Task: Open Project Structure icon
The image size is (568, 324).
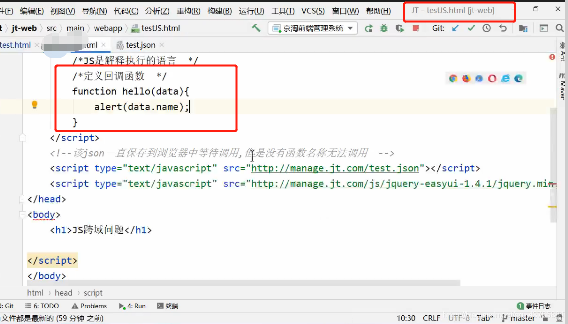Action: [x=523, y=28]
